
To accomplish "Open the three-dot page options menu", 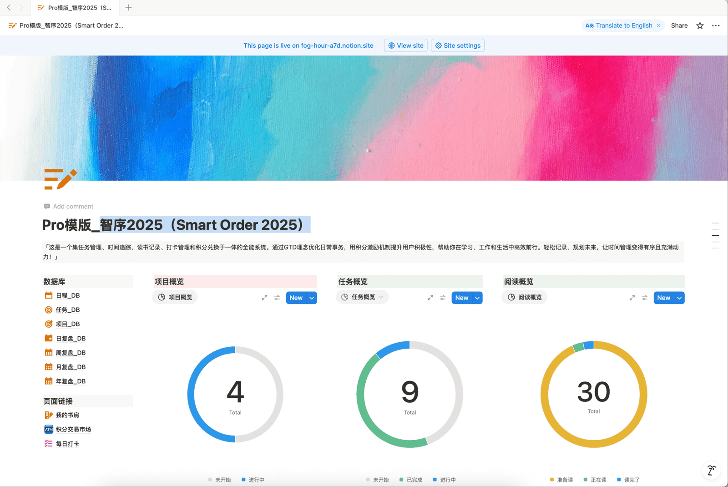I will (x=716, y=25).
